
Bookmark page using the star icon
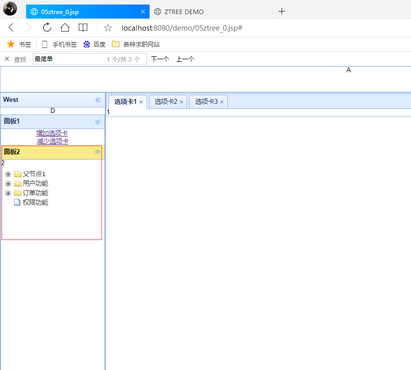[108, 28]
